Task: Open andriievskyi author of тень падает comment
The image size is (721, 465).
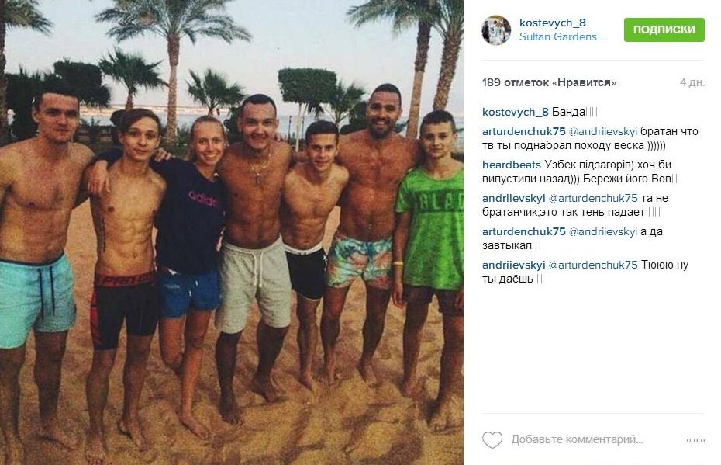Action: coord(514,198)
